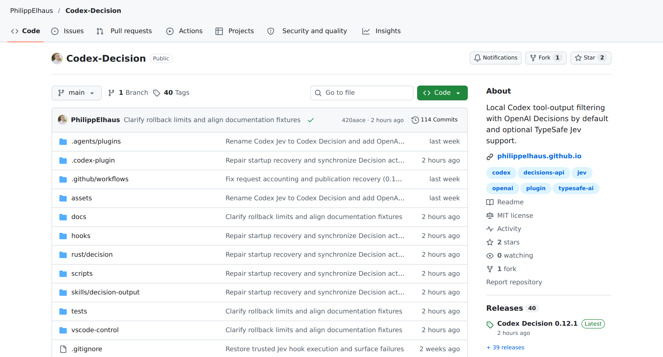The image size is (663, 357).
Task: Click the Notifications bell button
Action: tap(495, 58)
